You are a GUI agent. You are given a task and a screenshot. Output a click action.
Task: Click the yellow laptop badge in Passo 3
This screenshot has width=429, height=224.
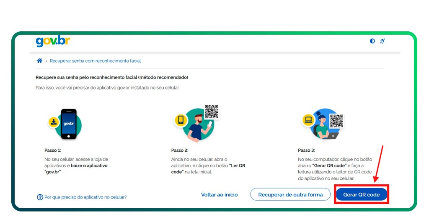tap(308, 120)
